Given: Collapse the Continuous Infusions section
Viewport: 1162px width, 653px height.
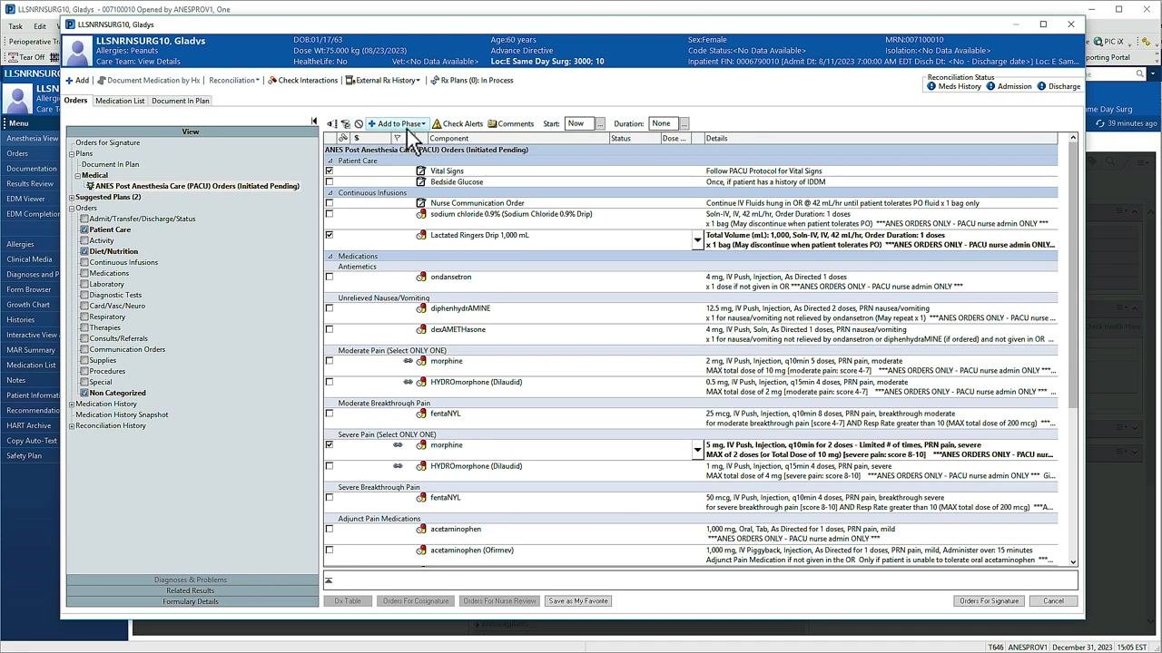Looking at the screenshot, I should 330,193.
